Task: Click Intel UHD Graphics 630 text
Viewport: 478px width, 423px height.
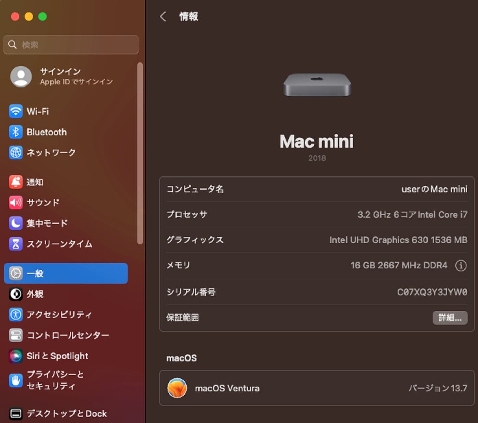Action: click(x=398, y=240)
